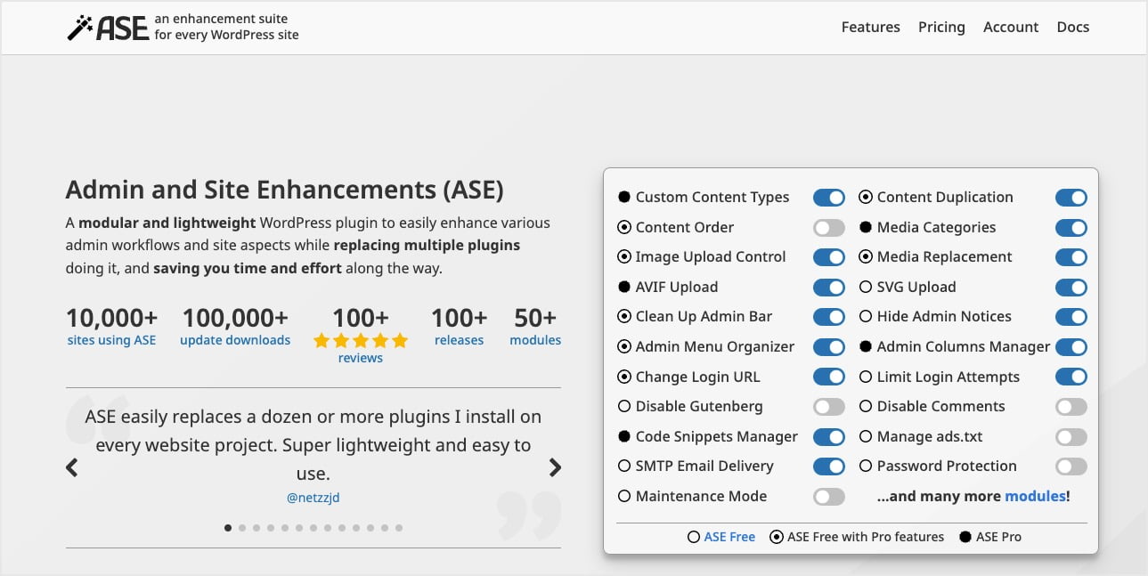Image resolution: width=1148 pixels, height=576 pixels.
Task: Click the ASE magic wand logo icon
Action: point(81,26)
